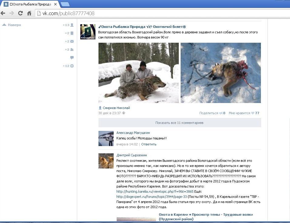Open the +2 messages envelope icon
Viewport: 290px width, 223px height.
[72, 42]
